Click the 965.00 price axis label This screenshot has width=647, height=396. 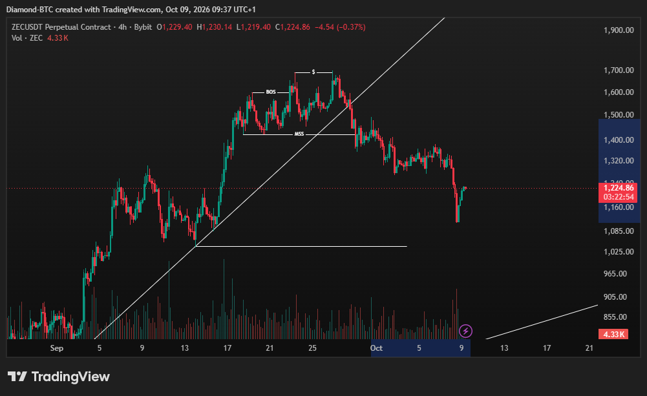coord(615,274)
